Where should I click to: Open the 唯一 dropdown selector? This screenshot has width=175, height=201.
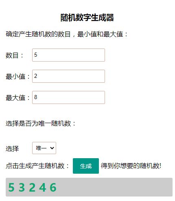pyautogui.click(x=44, y=148)
